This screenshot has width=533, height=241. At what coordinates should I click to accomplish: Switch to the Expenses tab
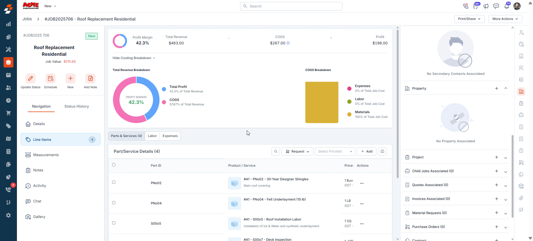pos(170,136)
